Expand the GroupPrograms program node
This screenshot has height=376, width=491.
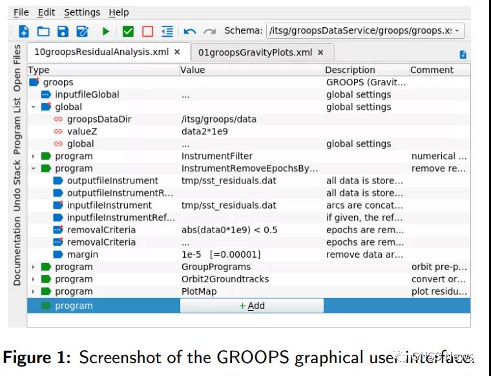pyautogui.click(x=34, y=267)
